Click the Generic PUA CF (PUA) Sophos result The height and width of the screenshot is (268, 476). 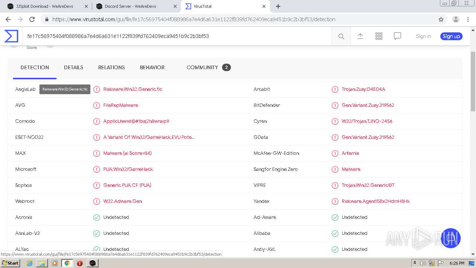127,185
